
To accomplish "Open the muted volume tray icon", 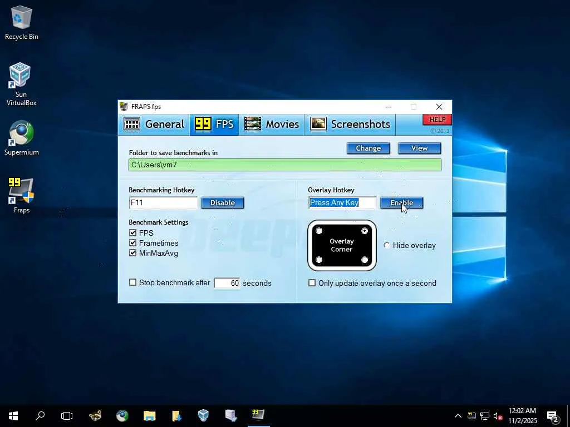I will 498,416.
